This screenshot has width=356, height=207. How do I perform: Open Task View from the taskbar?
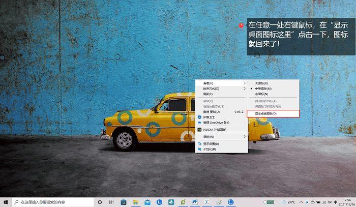[112, 202]
